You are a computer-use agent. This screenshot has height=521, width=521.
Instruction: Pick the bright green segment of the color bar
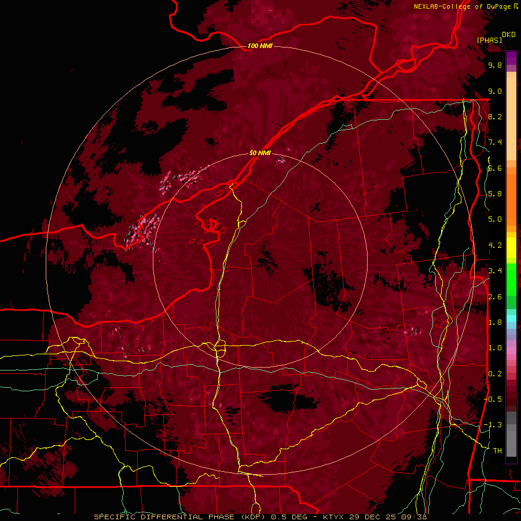coord(511,279)
